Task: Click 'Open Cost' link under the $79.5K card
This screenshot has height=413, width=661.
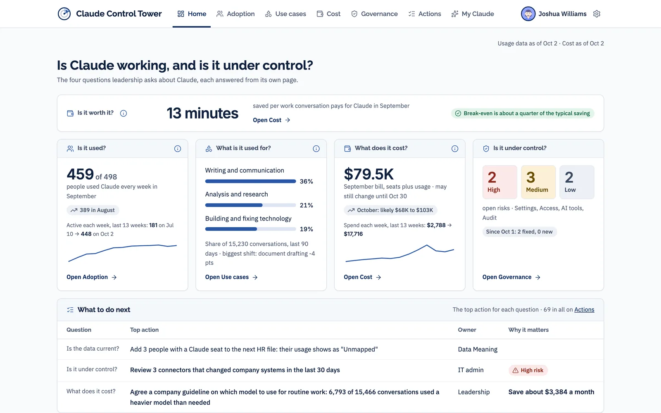Action: tap(362, 277)
